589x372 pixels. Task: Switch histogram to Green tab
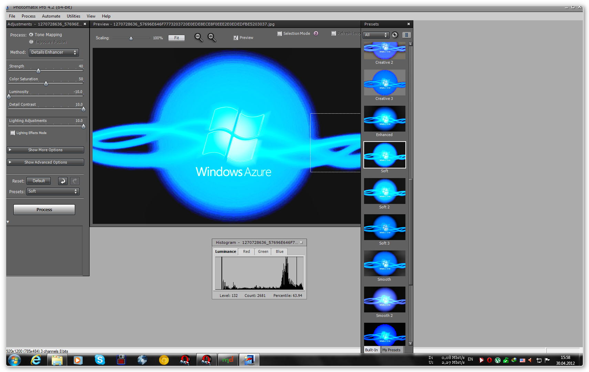(x=263, y=251)
